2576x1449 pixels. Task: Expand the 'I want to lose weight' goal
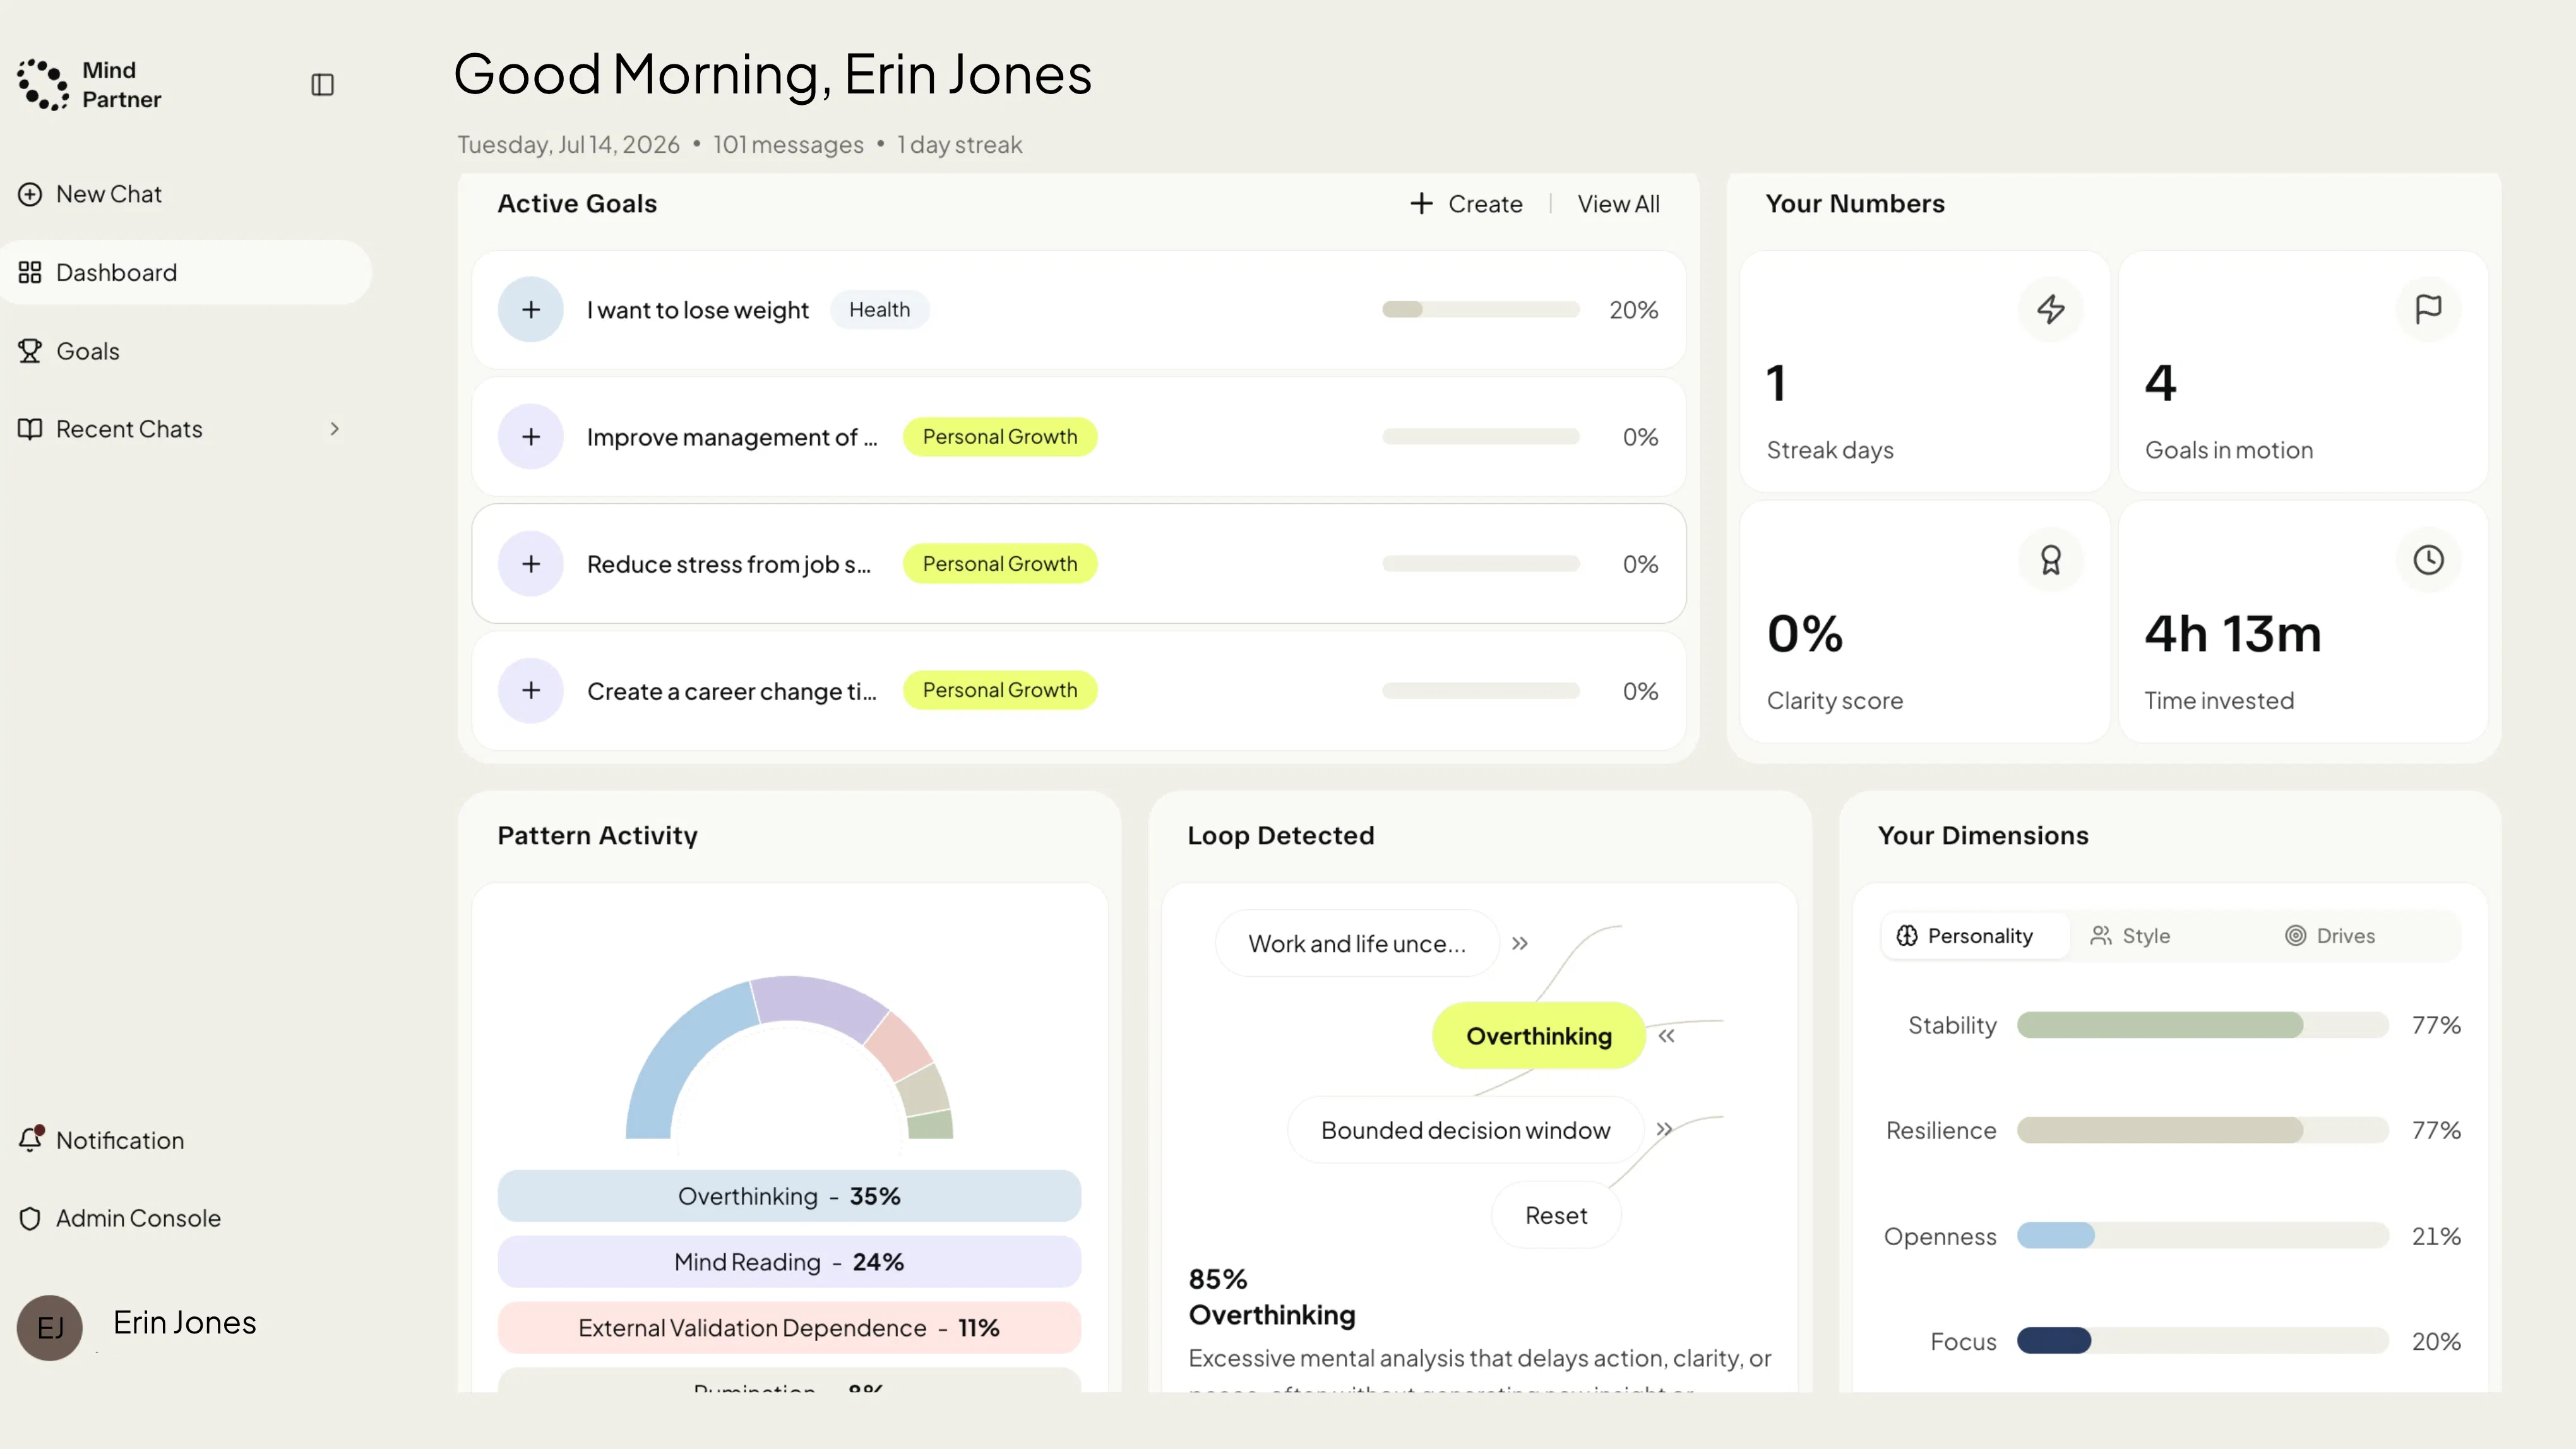click(531, 310)
